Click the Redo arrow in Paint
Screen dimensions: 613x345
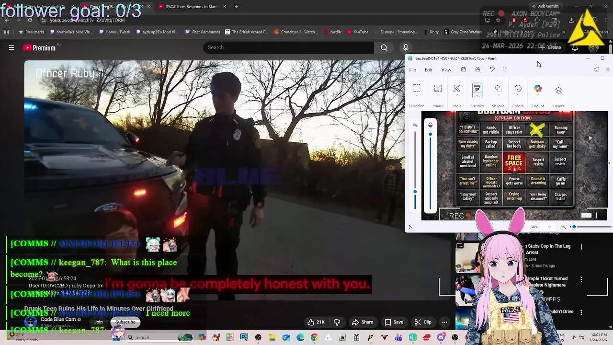pos(505,69)
